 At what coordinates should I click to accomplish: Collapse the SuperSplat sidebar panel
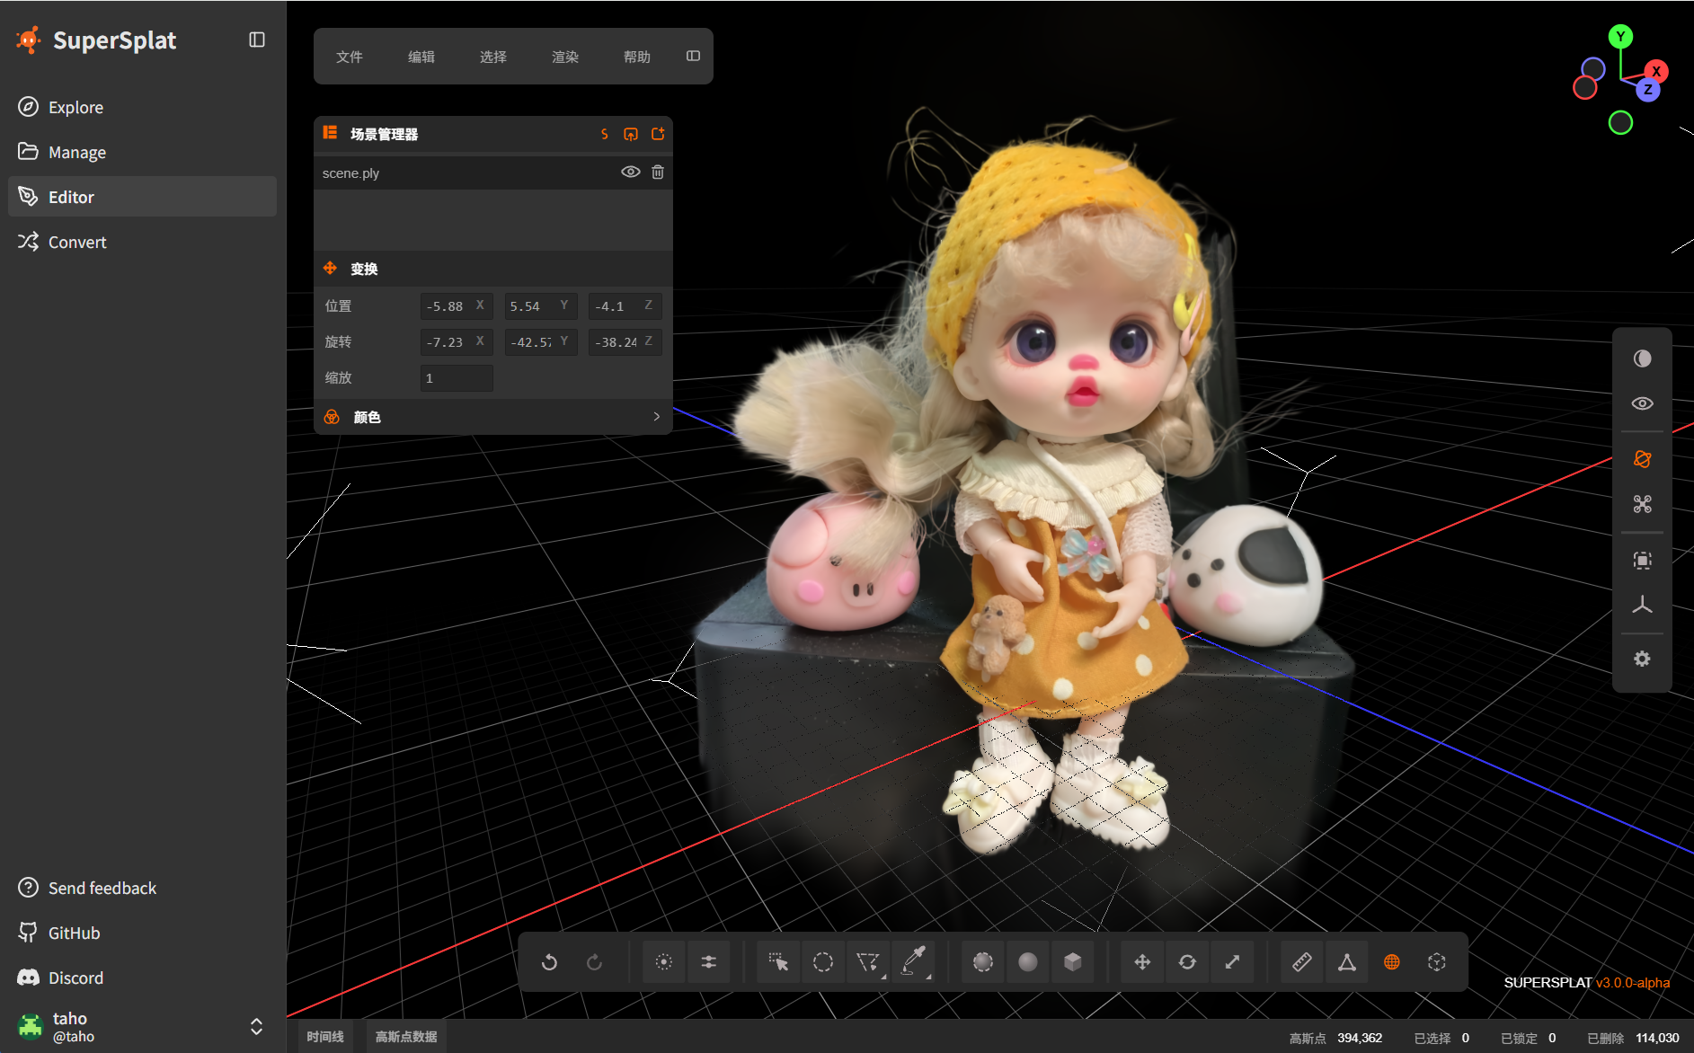pos(257,40)
